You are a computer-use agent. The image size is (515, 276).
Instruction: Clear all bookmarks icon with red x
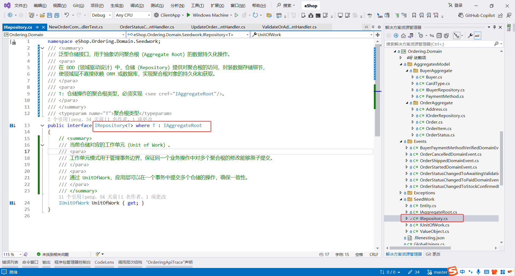tap(436, 15)
